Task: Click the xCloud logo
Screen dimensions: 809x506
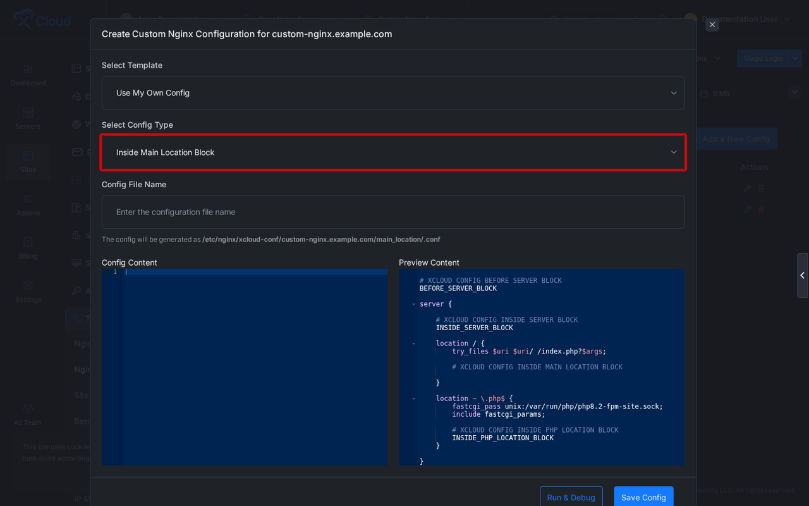Action: (42, 20)
